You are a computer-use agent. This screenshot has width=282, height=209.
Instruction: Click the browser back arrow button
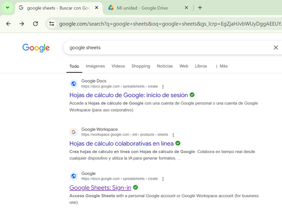coord(8,24)
